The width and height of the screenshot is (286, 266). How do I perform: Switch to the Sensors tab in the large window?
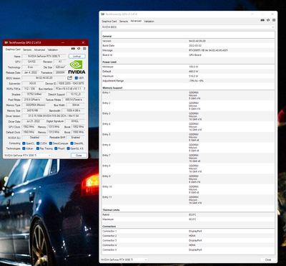point(124,22)
